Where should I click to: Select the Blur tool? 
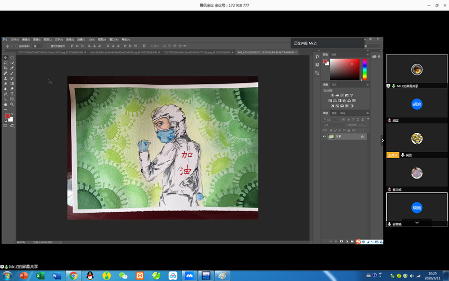5,89
